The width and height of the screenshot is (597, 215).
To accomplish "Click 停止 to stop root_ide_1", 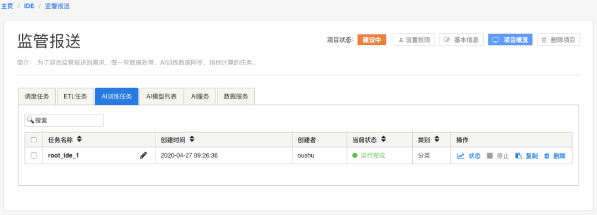I will 498,156.
